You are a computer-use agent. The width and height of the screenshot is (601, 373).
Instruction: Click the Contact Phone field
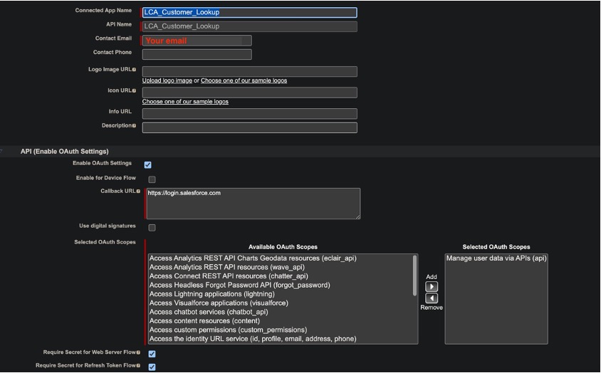[x=197, y=54]
